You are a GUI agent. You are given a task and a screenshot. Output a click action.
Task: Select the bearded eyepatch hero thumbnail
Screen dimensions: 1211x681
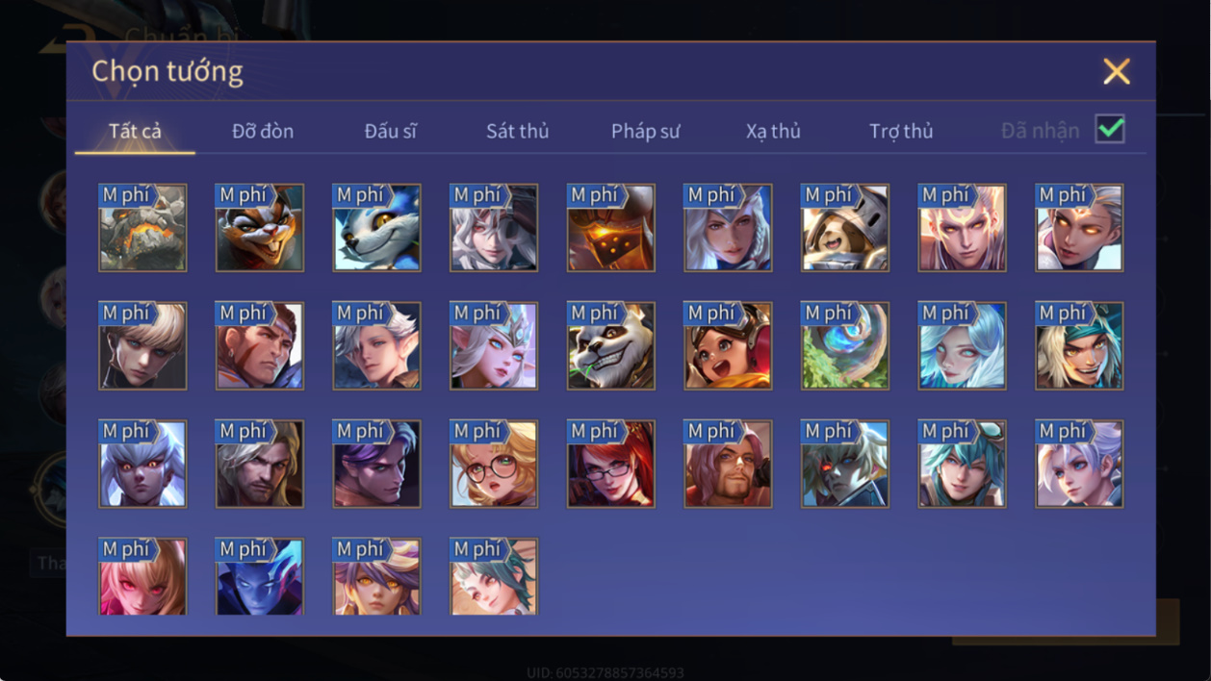click(728, 464)
